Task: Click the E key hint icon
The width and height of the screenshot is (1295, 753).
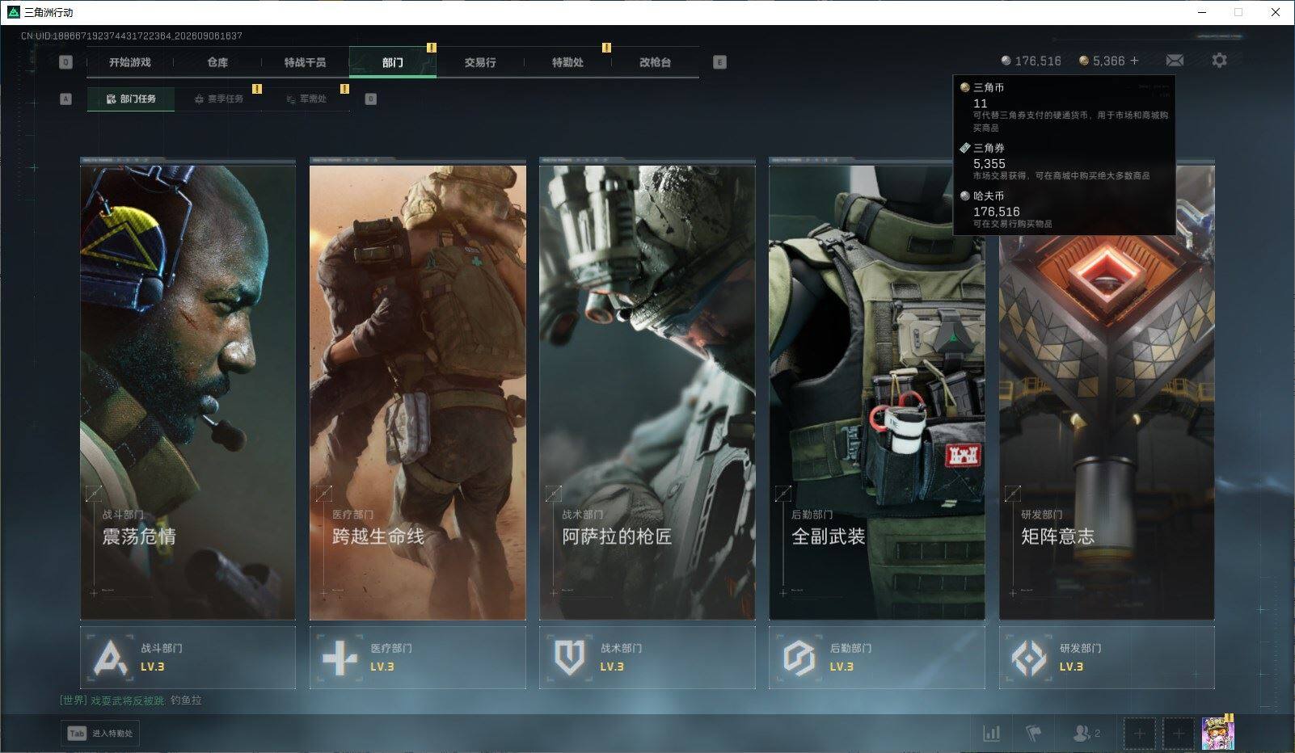Action: coord(719,62)
